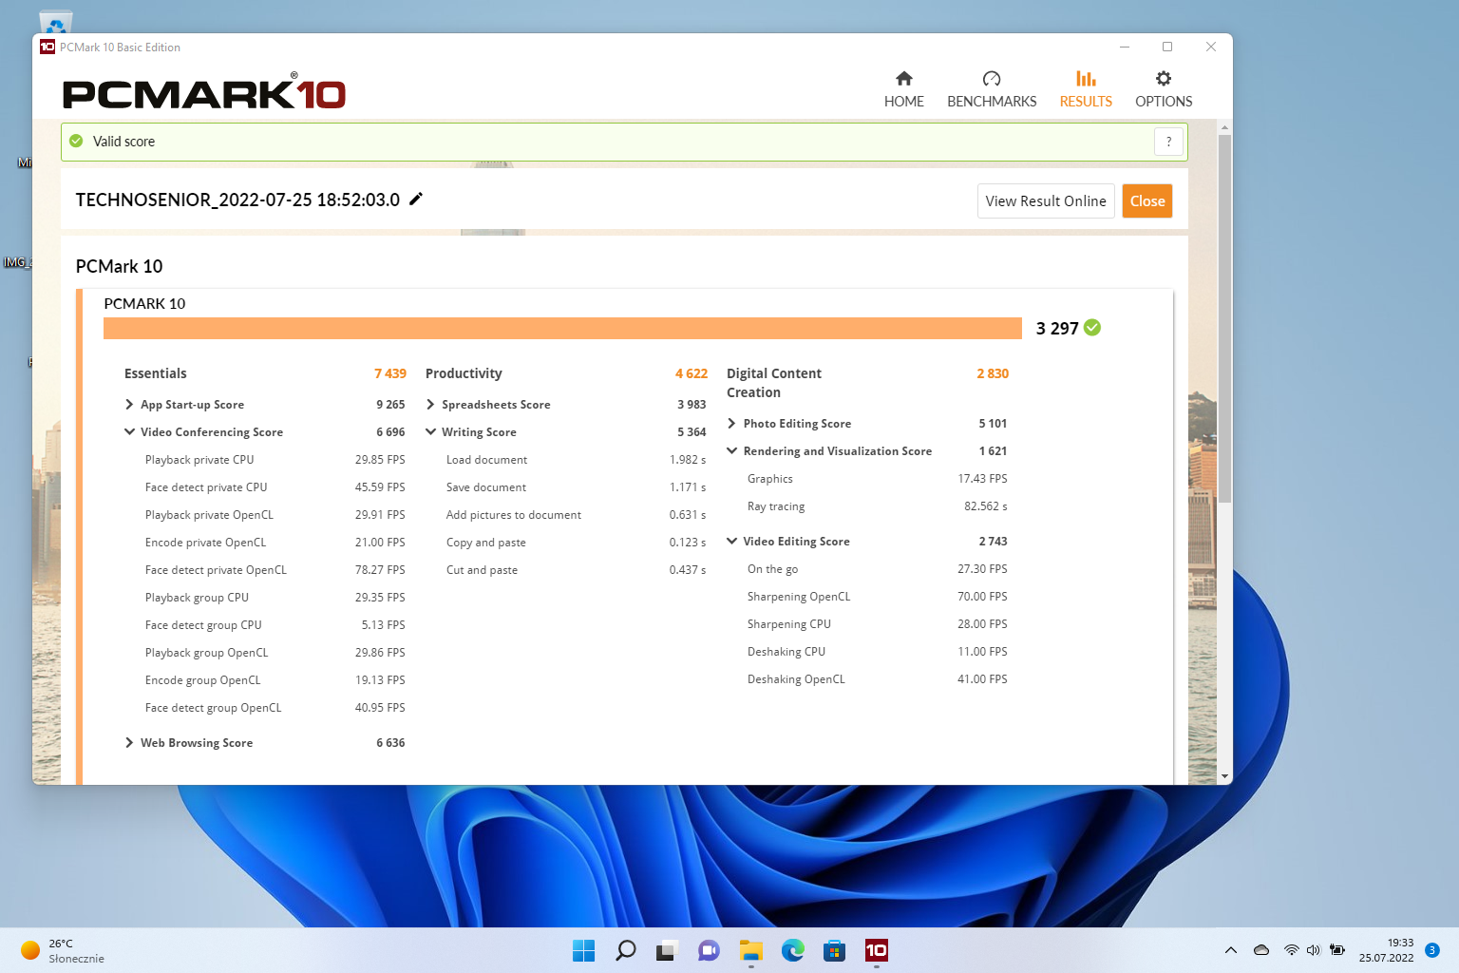
Task: Collapse Writing Score
Action: point(430,432)
